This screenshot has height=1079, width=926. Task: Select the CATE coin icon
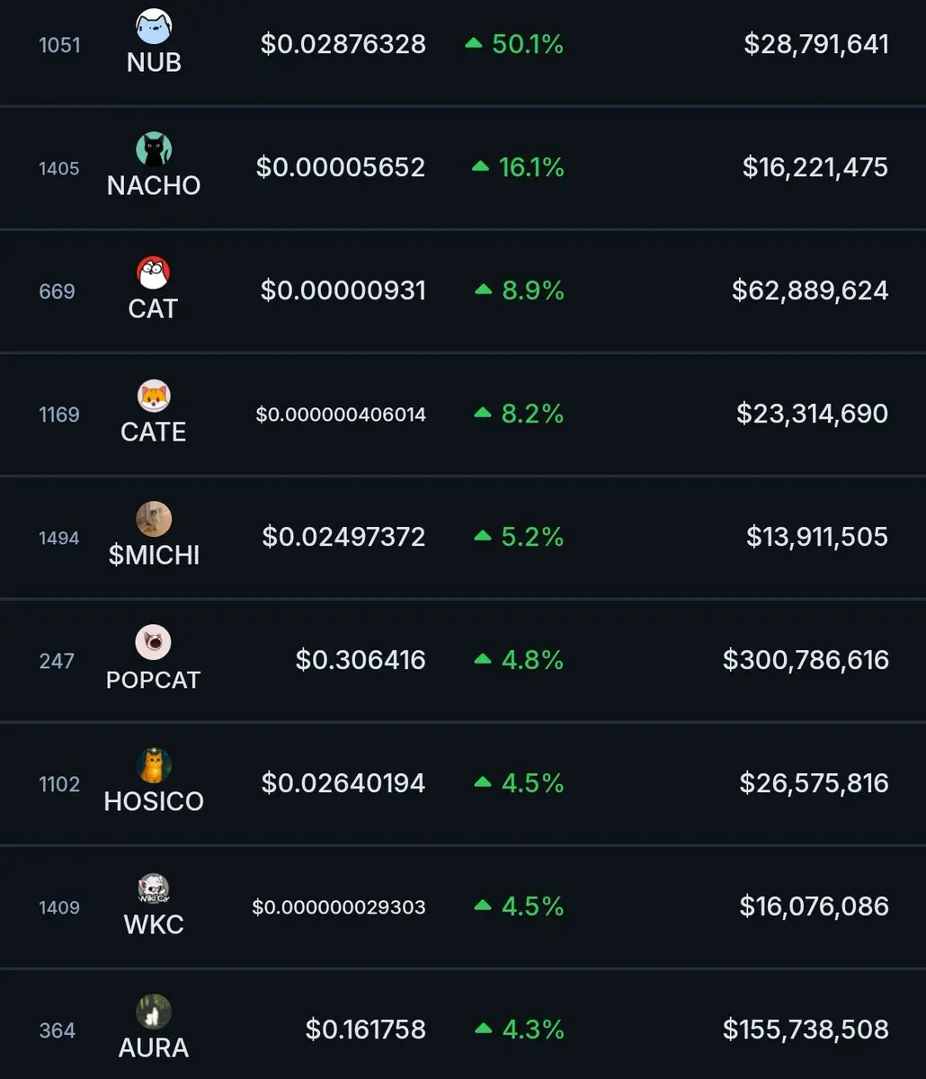click(154, 397)
